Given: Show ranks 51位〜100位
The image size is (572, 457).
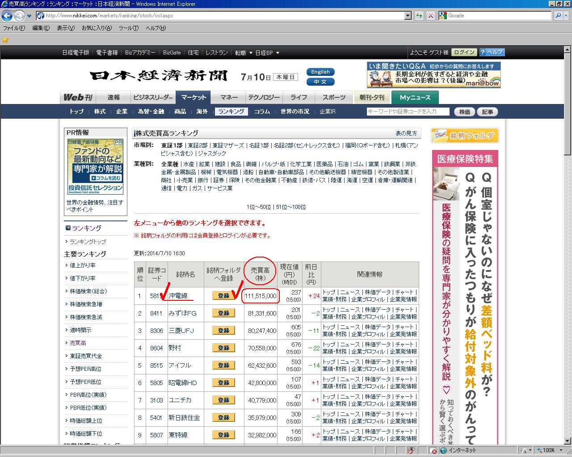Looking at the screenshot, I should coord(291,207).
